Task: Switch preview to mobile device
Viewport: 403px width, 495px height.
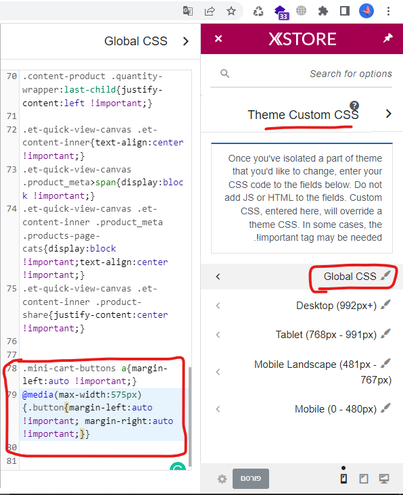Action: point(343,479)
